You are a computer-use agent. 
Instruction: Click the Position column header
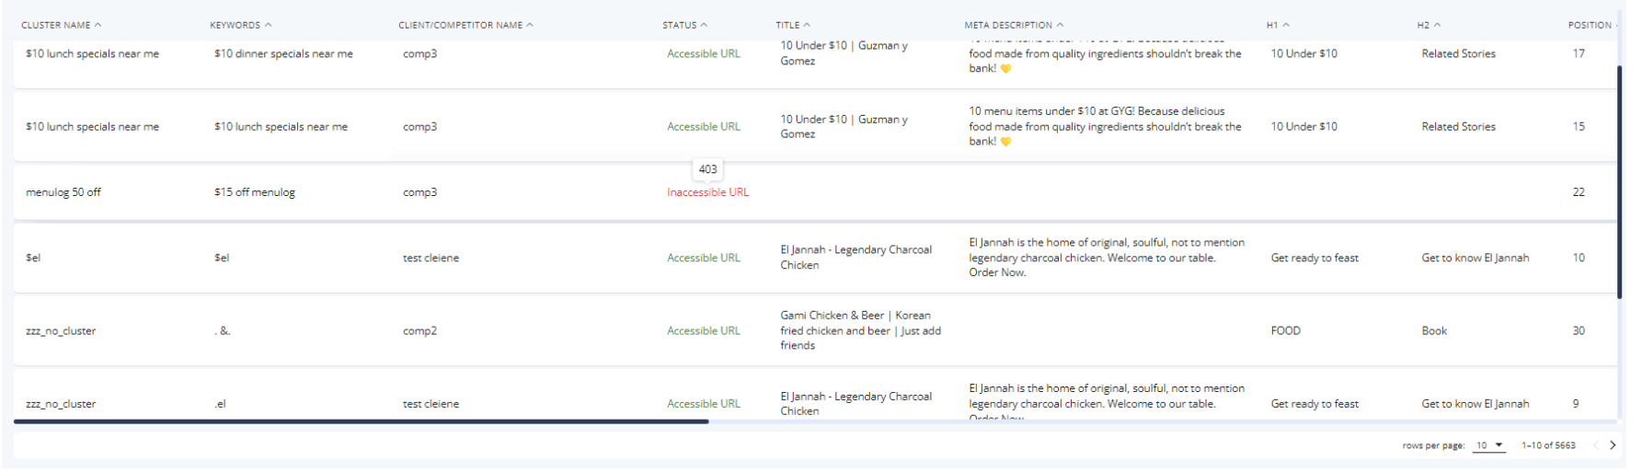point(1590,25)
